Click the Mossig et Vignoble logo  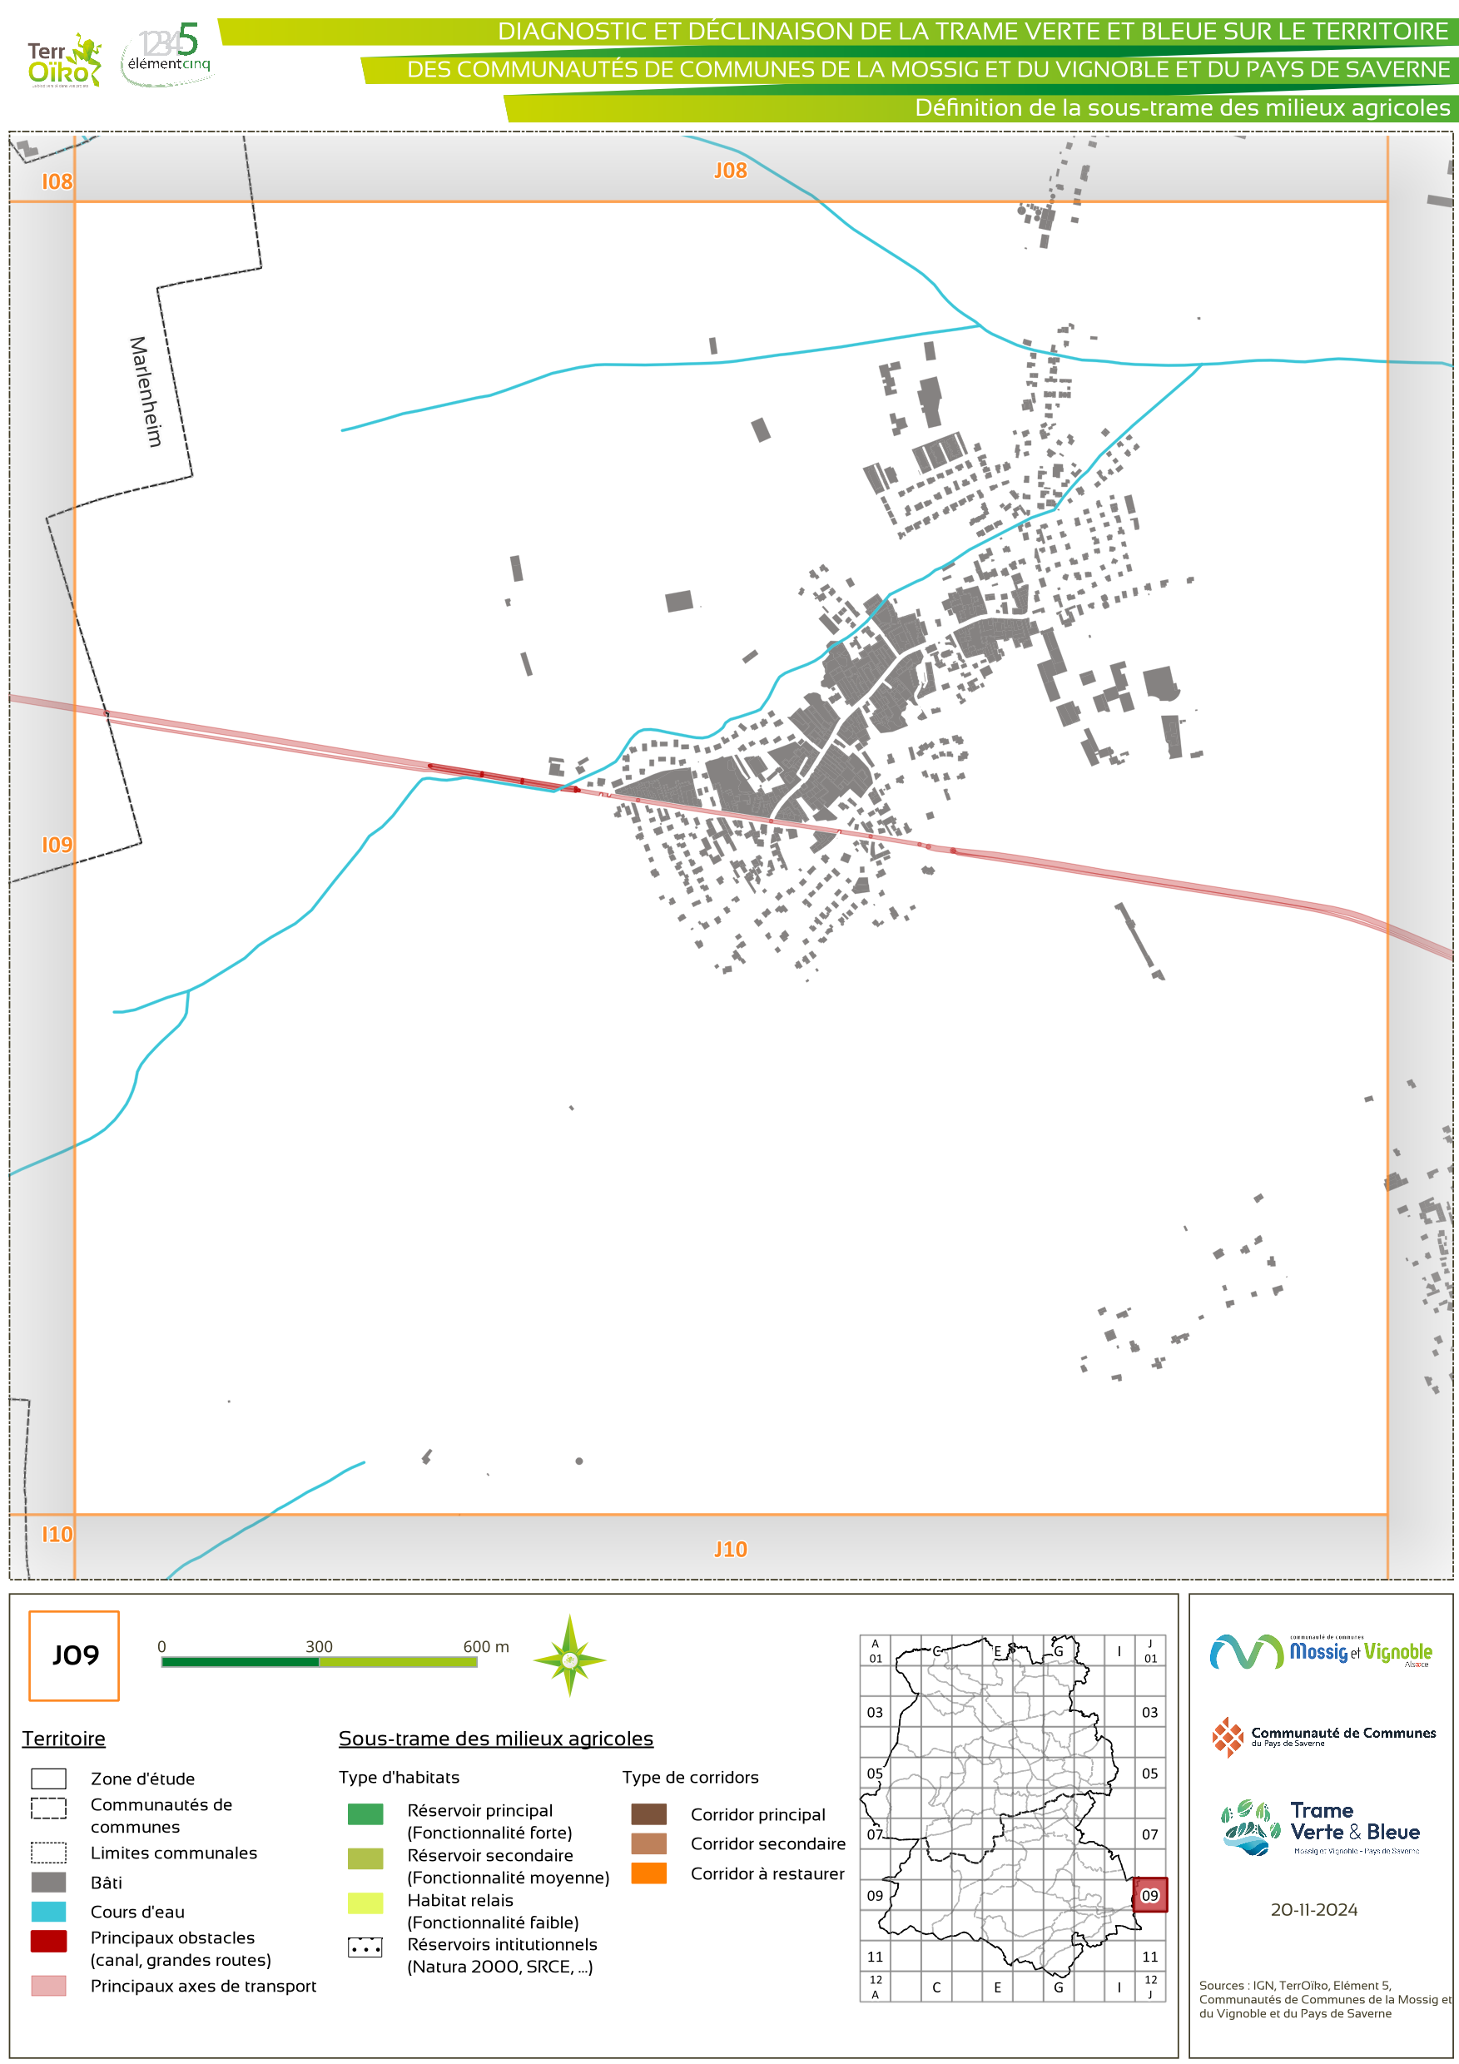pyautogui.click(x=1320, y=1652)
